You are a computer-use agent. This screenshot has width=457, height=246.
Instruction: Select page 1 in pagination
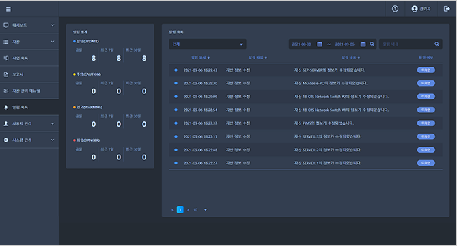(180, 210)
